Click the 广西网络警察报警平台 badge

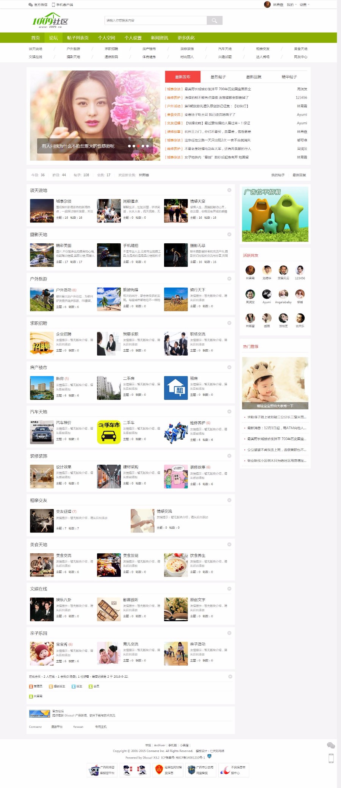(102, 770)
